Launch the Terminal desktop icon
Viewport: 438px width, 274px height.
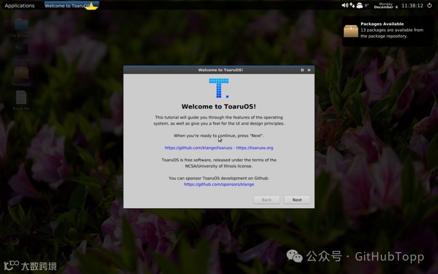[21, 52]
